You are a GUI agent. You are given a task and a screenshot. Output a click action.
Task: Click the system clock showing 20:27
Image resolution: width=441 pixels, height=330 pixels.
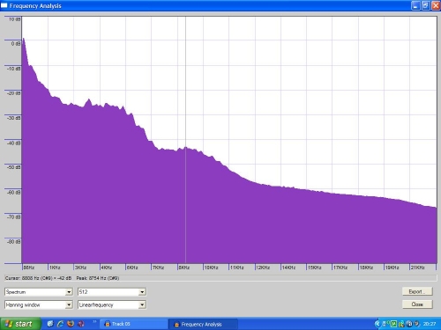pos(430,324)
